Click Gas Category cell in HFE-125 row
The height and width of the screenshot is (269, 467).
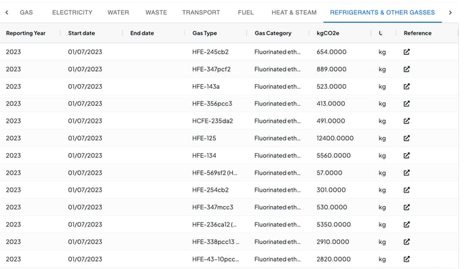coord(278,138)
